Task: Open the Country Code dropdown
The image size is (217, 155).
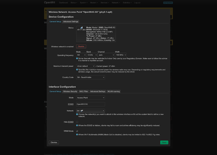Action: [x=91, y=77]
